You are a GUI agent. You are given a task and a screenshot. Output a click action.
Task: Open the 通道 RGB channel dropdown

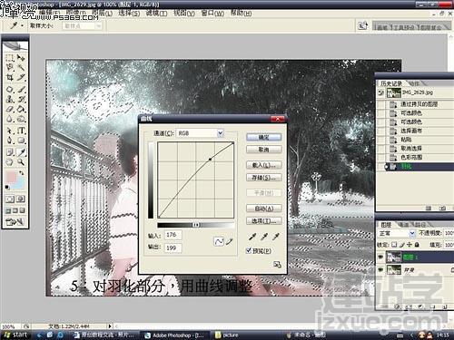[x=200, y=133]
